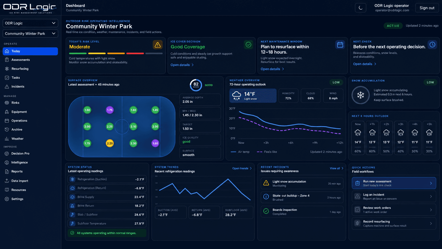Open the Light snow accumulation incident
Screen dimensions: 442x249
point(302,183)
